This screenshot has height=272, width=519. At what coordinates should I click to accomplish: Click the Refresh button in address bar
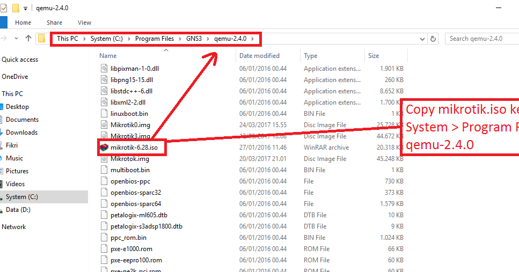[433, 39]
